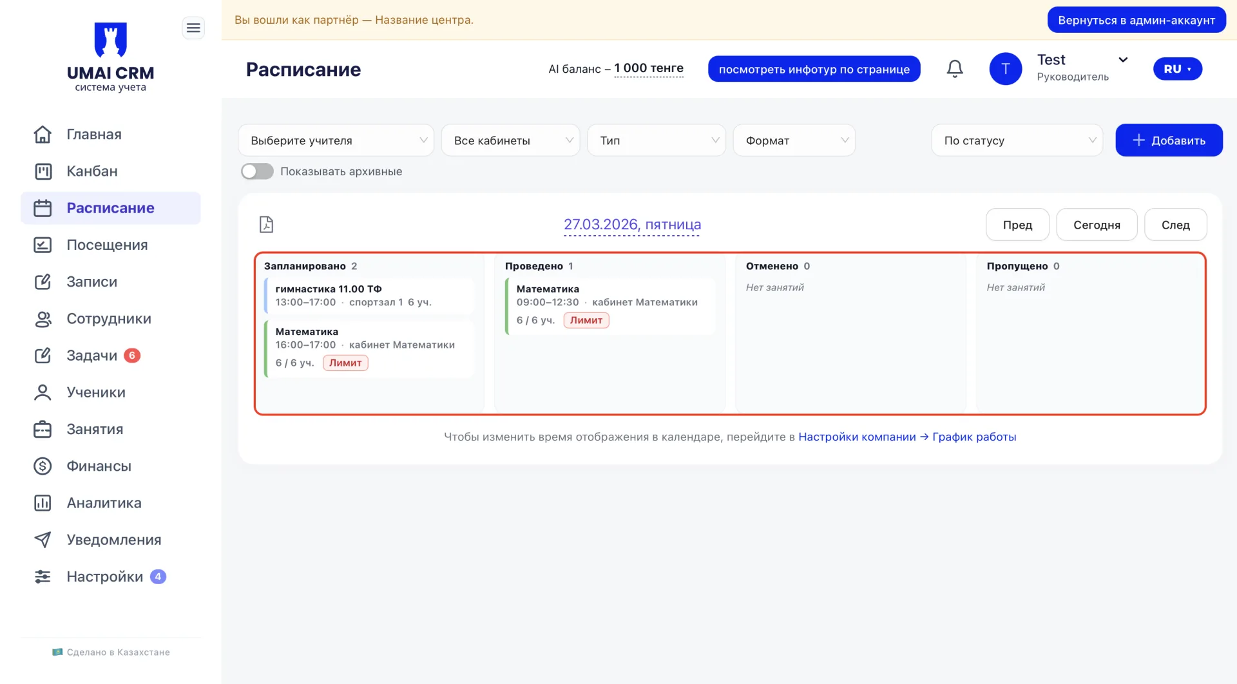This screenshot has width=1237, height=684.
Task: Open the 09:00–12:30 Математика lesson card
Action: click(x=610, y=305)
